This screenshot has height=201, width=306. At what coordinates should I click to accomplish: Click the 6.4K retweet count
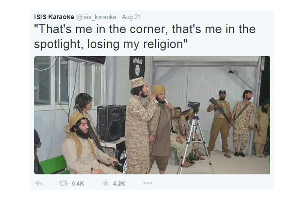pos(78,183)
